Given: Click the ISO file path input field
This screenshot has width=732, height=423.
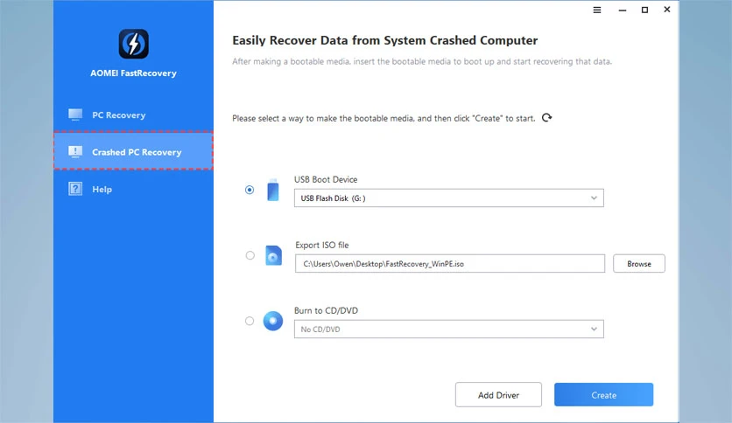Looking at the screenshot, I should (x=449, y=264).
